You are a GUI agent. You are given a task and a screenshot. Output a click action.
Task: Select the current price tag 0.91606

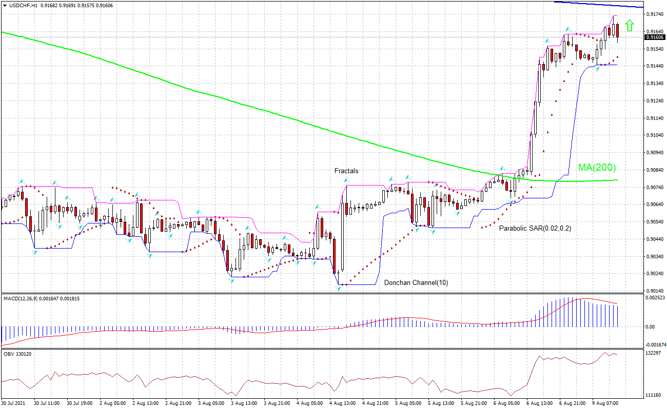point(655,37)
